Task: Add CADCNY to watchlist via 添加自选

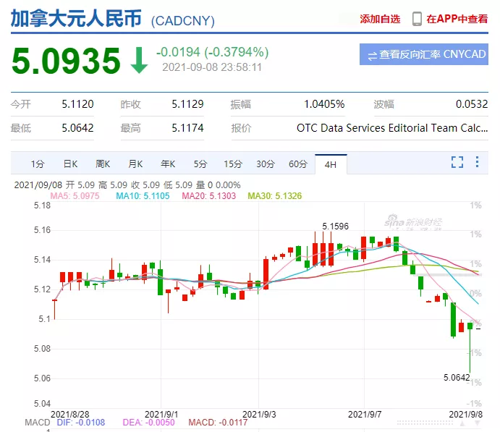Action: 380,19
